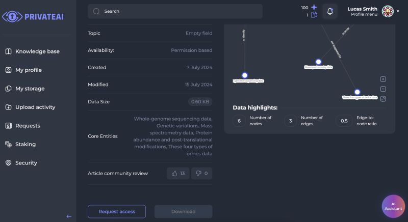Screen dimensions: 408x222
Task: Zoom in on the knowledge graph
Action: coord(383,79)
